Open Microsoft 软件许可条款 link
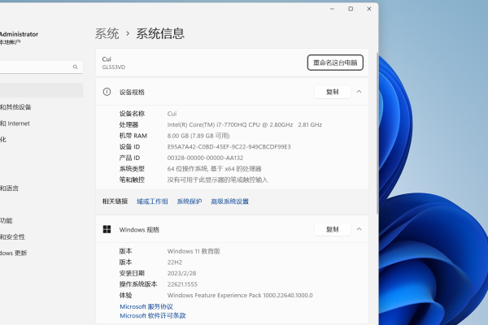The height and width of the screenshot is (325, 488). point(153,316)
